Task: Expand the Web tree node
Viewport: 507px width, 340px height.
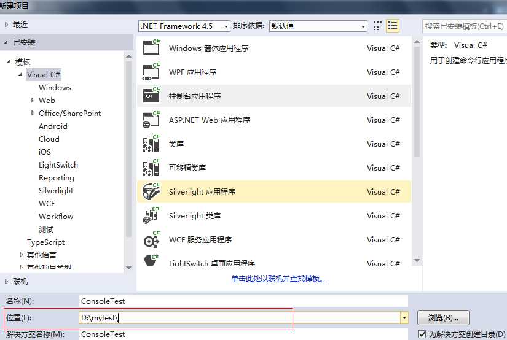Action: (33, 101)
